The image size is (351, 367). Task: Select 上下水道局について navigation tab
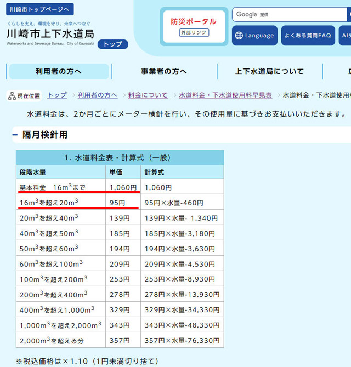pyautogui.click(x=269, y=71)
